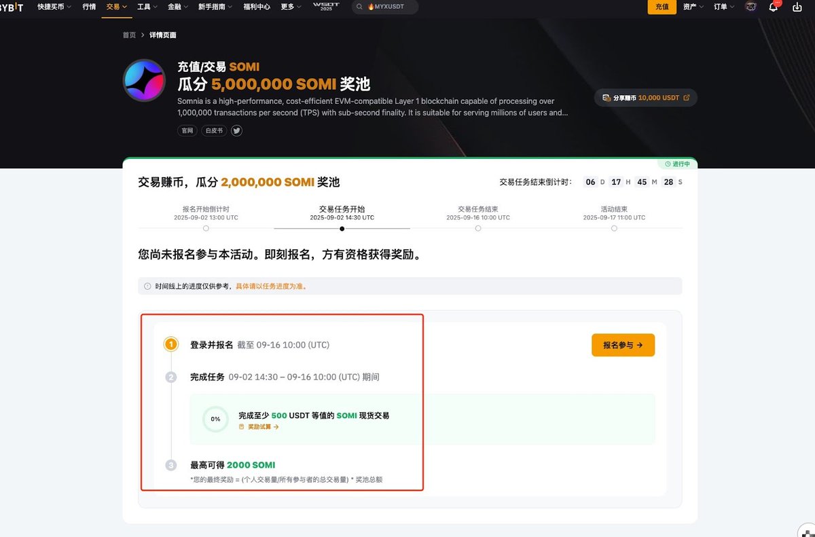This screenshot has width=815, height=537.
Task: Click the info icon in the notice bar
Action: (x=148, y=286)
